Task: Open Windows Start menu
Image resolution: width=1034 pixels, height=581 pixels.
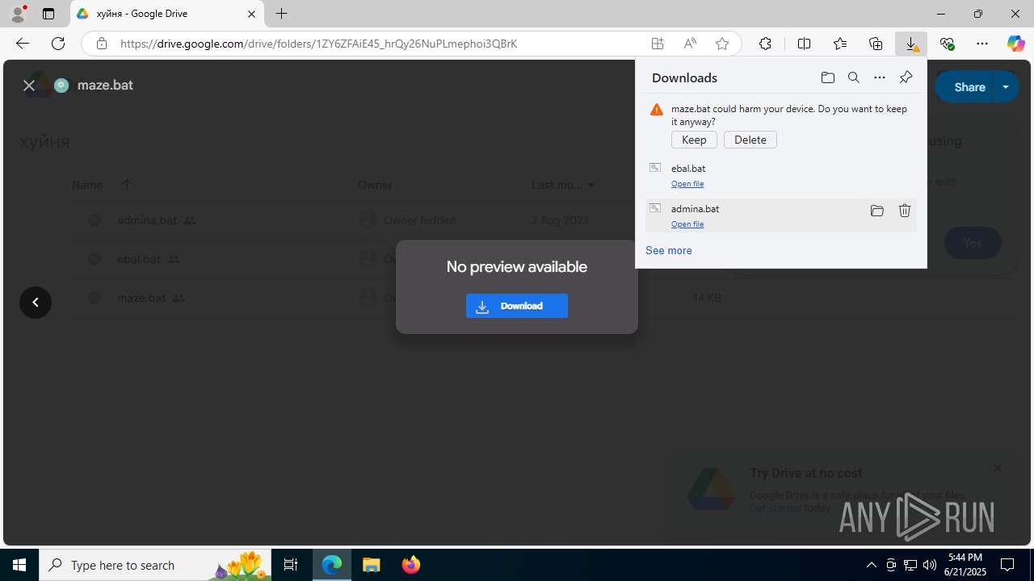Action: click(19, 565)
